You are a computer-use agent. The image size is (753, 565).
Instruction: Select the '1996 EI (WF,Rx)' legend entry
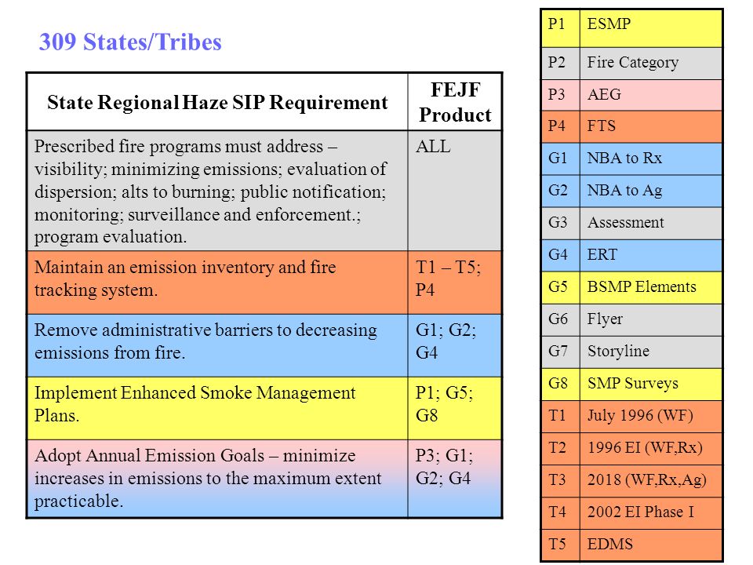651,449
